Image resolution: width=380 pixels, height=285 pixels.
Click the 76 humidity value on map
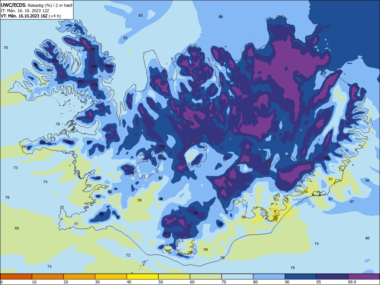click(6, 48)
